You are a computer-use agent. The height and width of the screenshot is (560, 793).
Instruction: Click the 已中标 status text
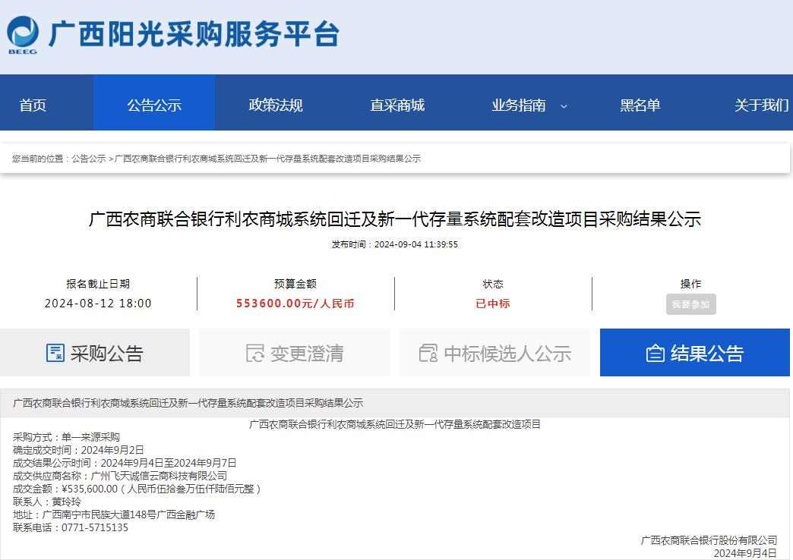493,304
